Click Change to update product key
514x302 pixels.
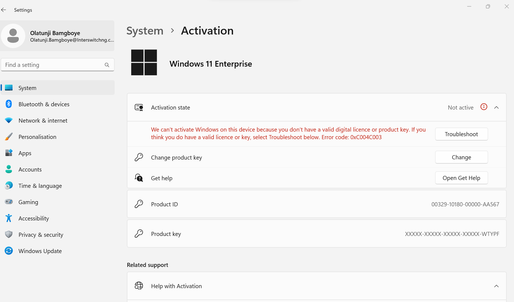coord(461,157)
